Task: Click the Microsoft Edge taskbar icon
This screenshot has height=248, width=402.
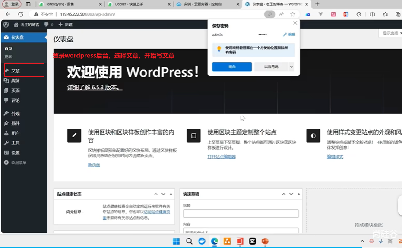Action: point(214,241)
